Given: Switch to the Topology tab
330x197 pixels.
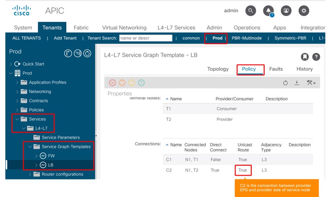Looking at the screenshot, I should [218, 69].
